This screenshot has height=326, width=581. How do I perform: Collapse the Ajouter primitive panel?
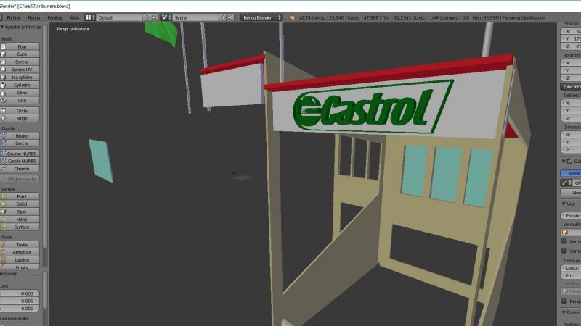[x=2, y=26]
